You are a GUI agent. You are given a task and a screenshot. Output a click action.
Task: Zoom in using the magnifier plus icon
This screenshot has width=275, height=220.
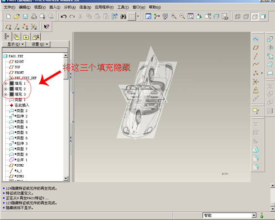point(174,16)
